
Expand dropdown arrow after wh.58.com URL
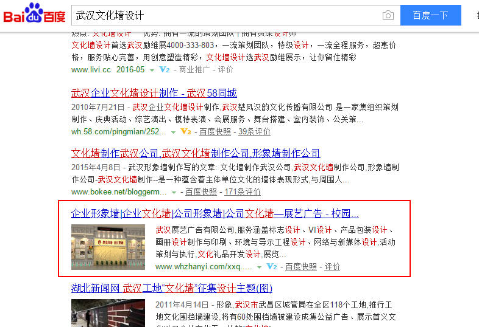(174, 132)
